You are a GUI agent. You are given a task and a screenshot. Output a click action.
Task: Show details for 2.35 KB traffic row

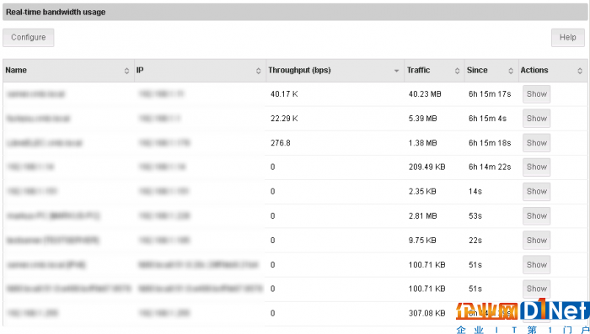[x=537, y=192]
